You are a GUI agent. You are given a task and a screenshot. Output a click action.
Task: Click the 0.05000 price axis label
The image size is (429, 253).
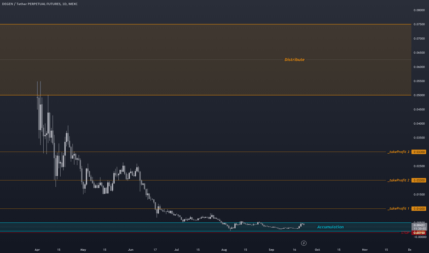click(x=419, y=95)
